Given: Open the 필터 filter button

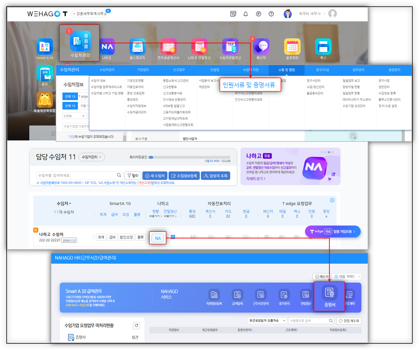Looking at the screenshot, I should (133, 176).
